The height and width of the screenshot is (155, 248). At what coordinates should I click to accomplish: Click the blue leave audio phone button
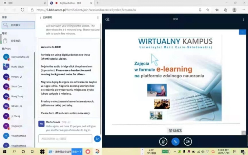click(175, 142)
